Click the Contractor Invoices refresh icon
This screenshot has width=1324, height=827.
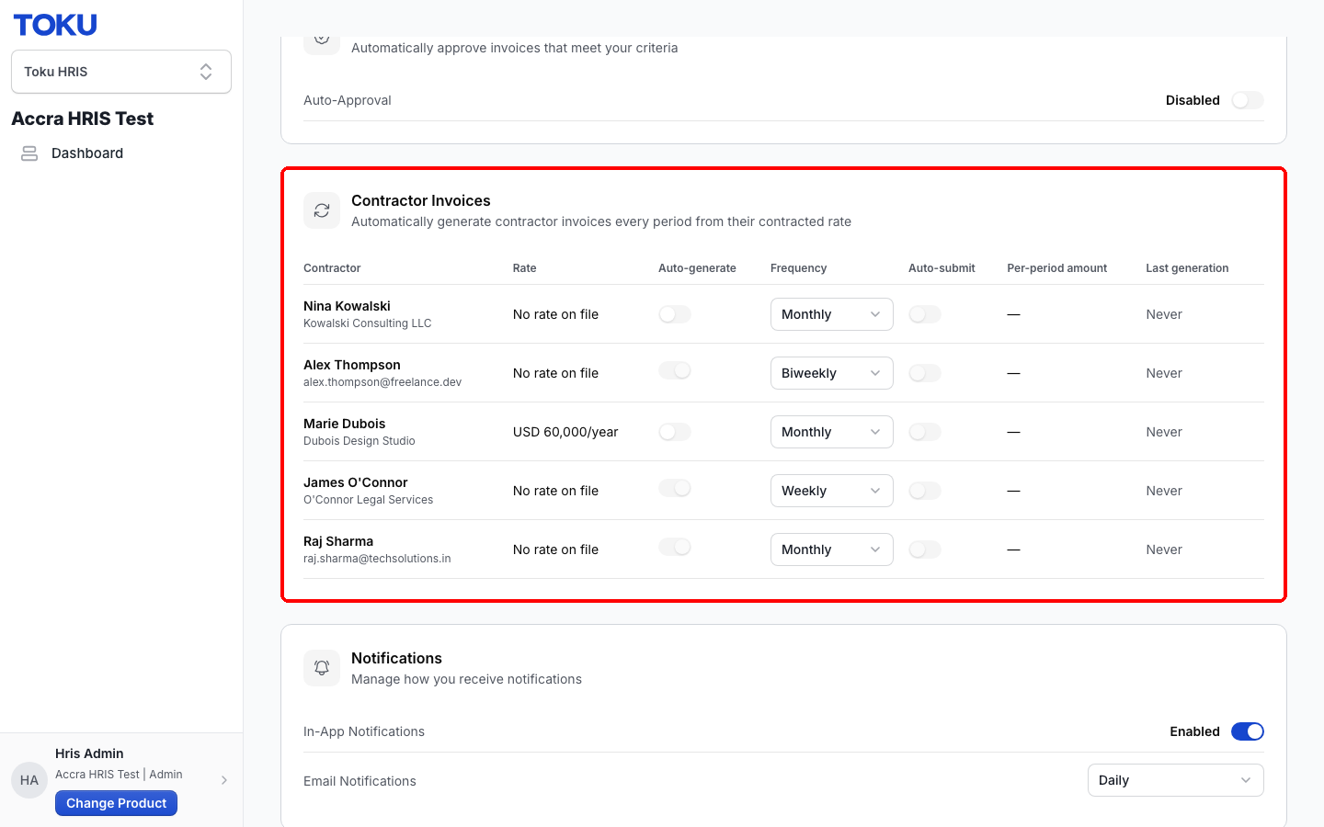pyautogui.click(x=322, y=210)
